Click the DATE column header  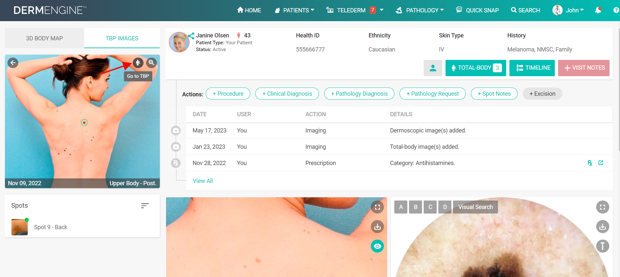[x=200, y=114]
